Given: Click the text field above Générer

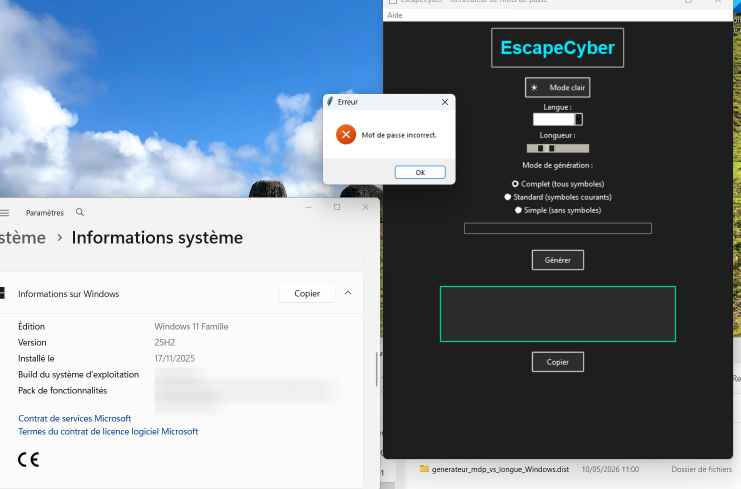Looking at the screenshot, I should (558, 228).
